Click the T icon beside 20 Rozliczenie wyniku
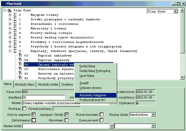The width and height of the screenshot is (186, 131). tap(20, 69)
